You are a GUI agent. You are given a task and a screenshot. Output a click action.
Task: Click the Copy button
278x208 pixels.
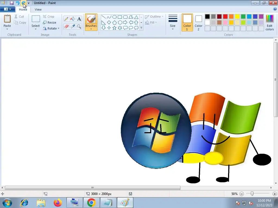pyautogui.click(x=20, y=23)
